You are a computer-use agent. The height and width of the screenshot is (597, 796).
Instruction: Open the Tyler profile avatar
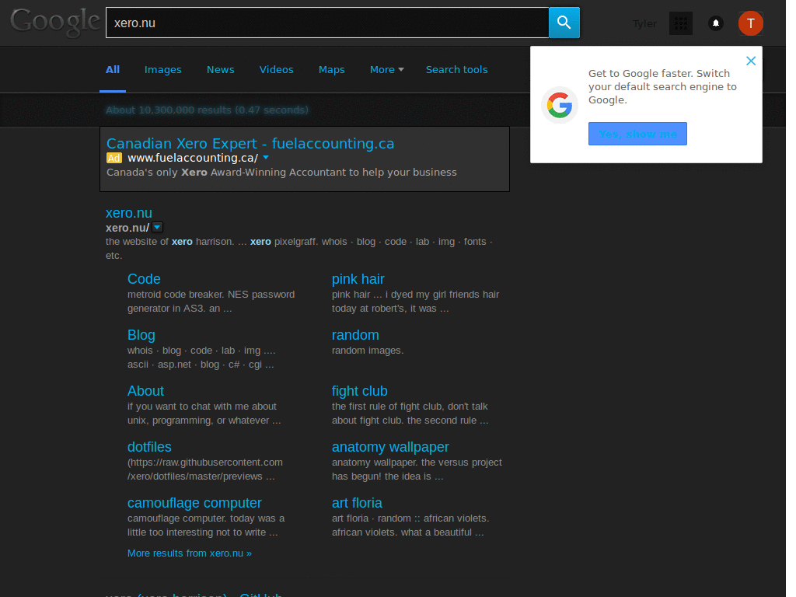coord(750,23)
